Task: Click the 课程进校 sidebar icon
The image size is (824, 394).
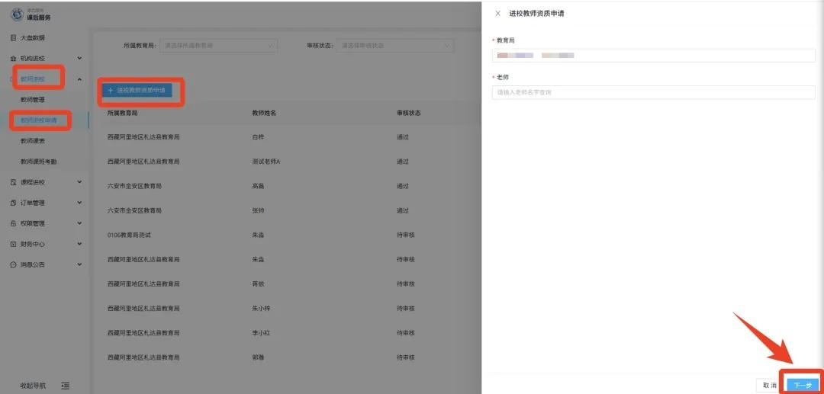Action: click(13, 182)
